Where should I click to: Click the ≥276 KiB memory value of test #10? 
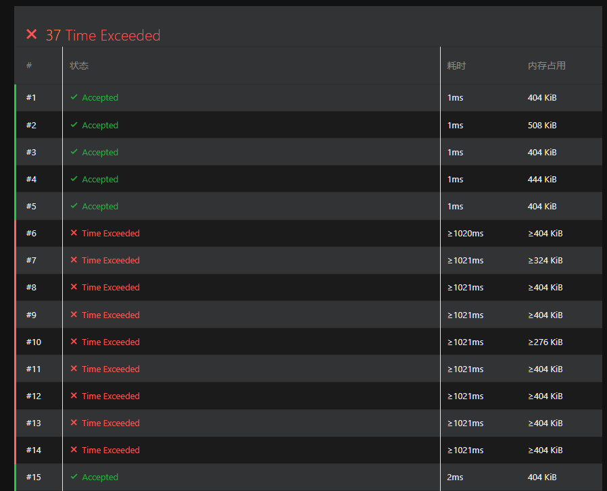545,342
